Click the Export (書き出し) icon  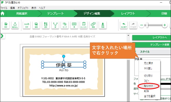pos(15,25)
